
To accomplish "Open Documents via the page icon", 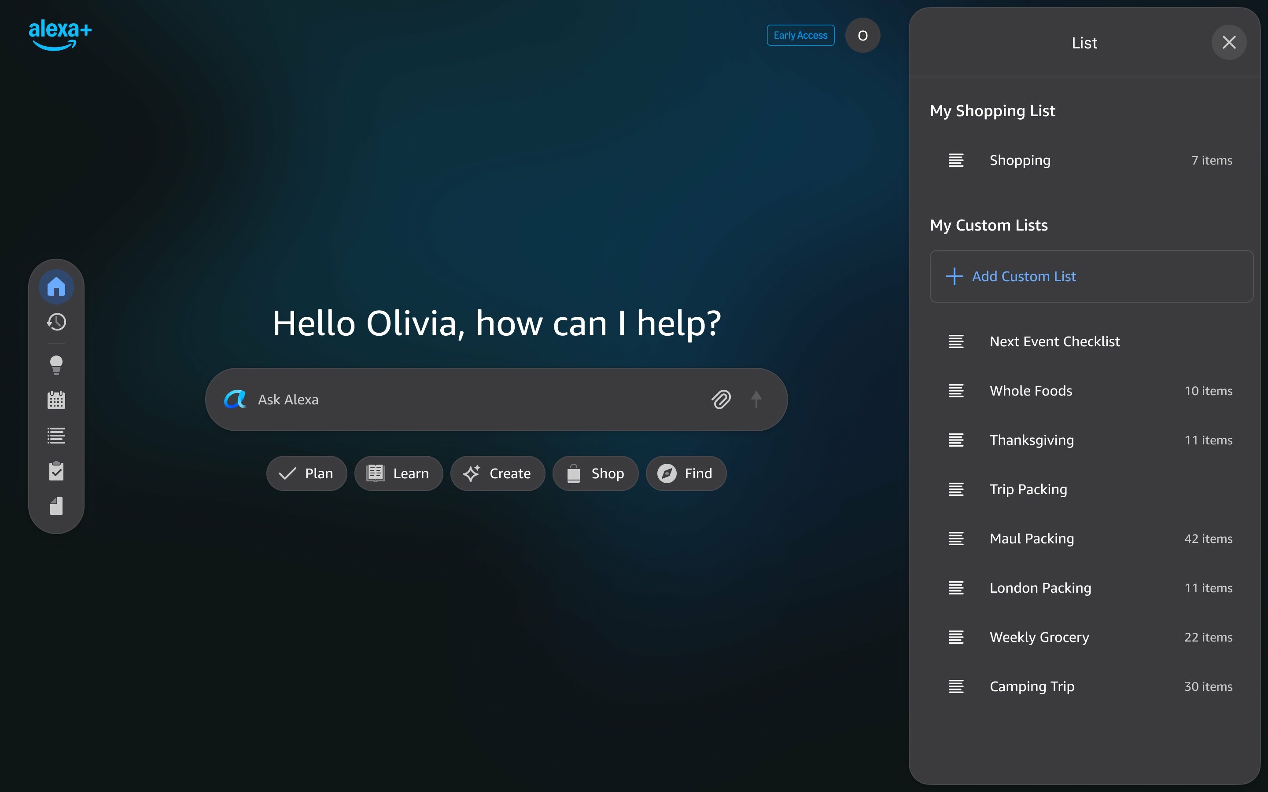I will pyautogui.click(x=56, y=506).
